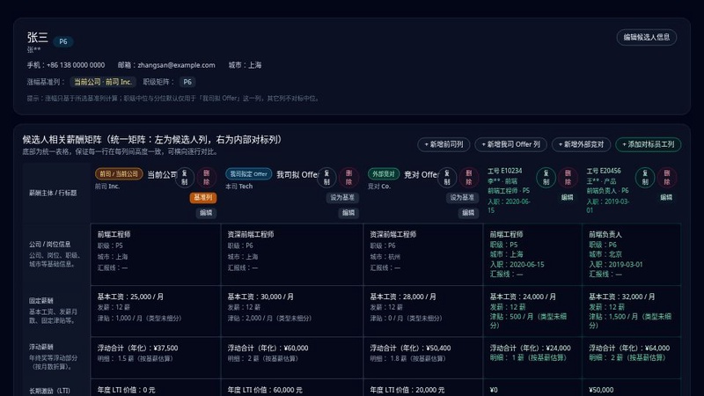The width and height of the screenshot is (704, 396).
Task: Click email zhangsan@example.com
Action: [x=176, y=65]
